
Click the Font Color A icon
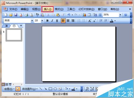tap(111, 21)
